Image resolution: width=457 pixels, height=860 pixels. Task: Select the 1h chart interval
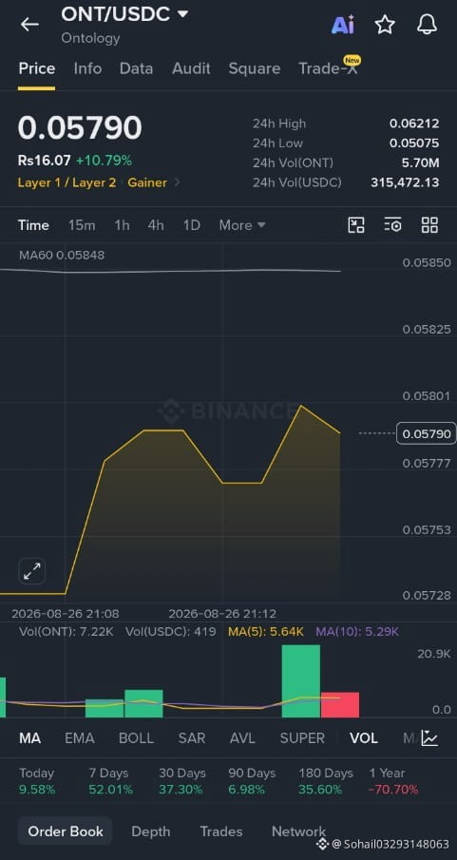(122, 225)
